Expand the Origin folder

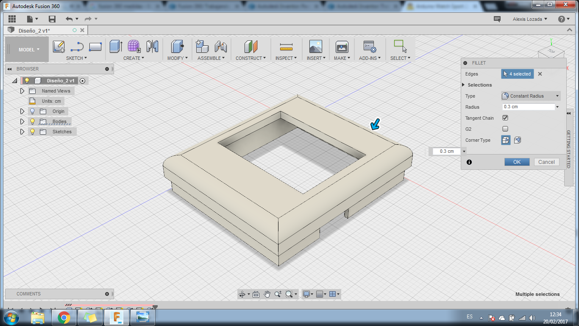tap(22, 111)
